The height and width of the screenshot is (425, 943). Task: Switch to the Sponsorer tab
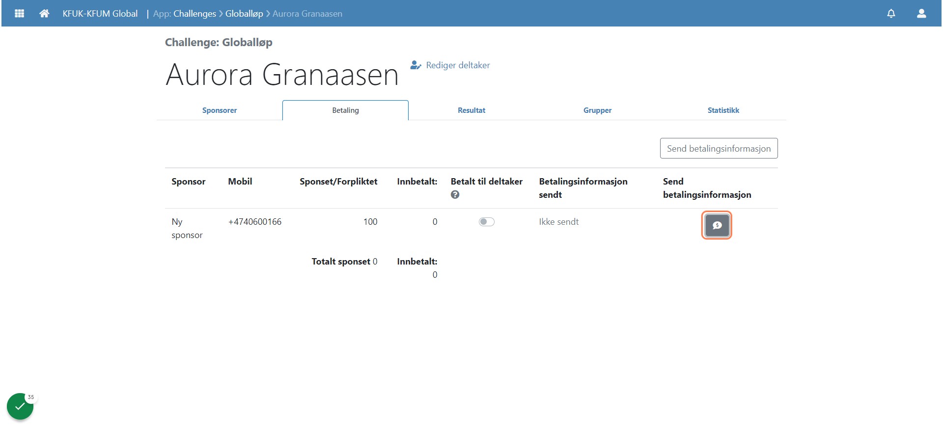pos(220,110)
